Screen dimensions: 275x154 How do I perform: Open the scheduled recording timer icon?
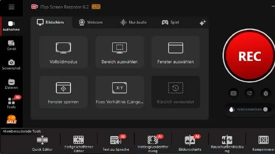pyautogui.click(x=265, y=93)
